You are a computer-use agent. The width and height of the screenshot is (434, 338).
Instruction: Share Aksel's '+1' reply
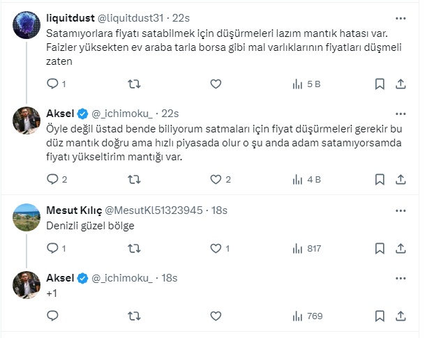tap(401, 316)
